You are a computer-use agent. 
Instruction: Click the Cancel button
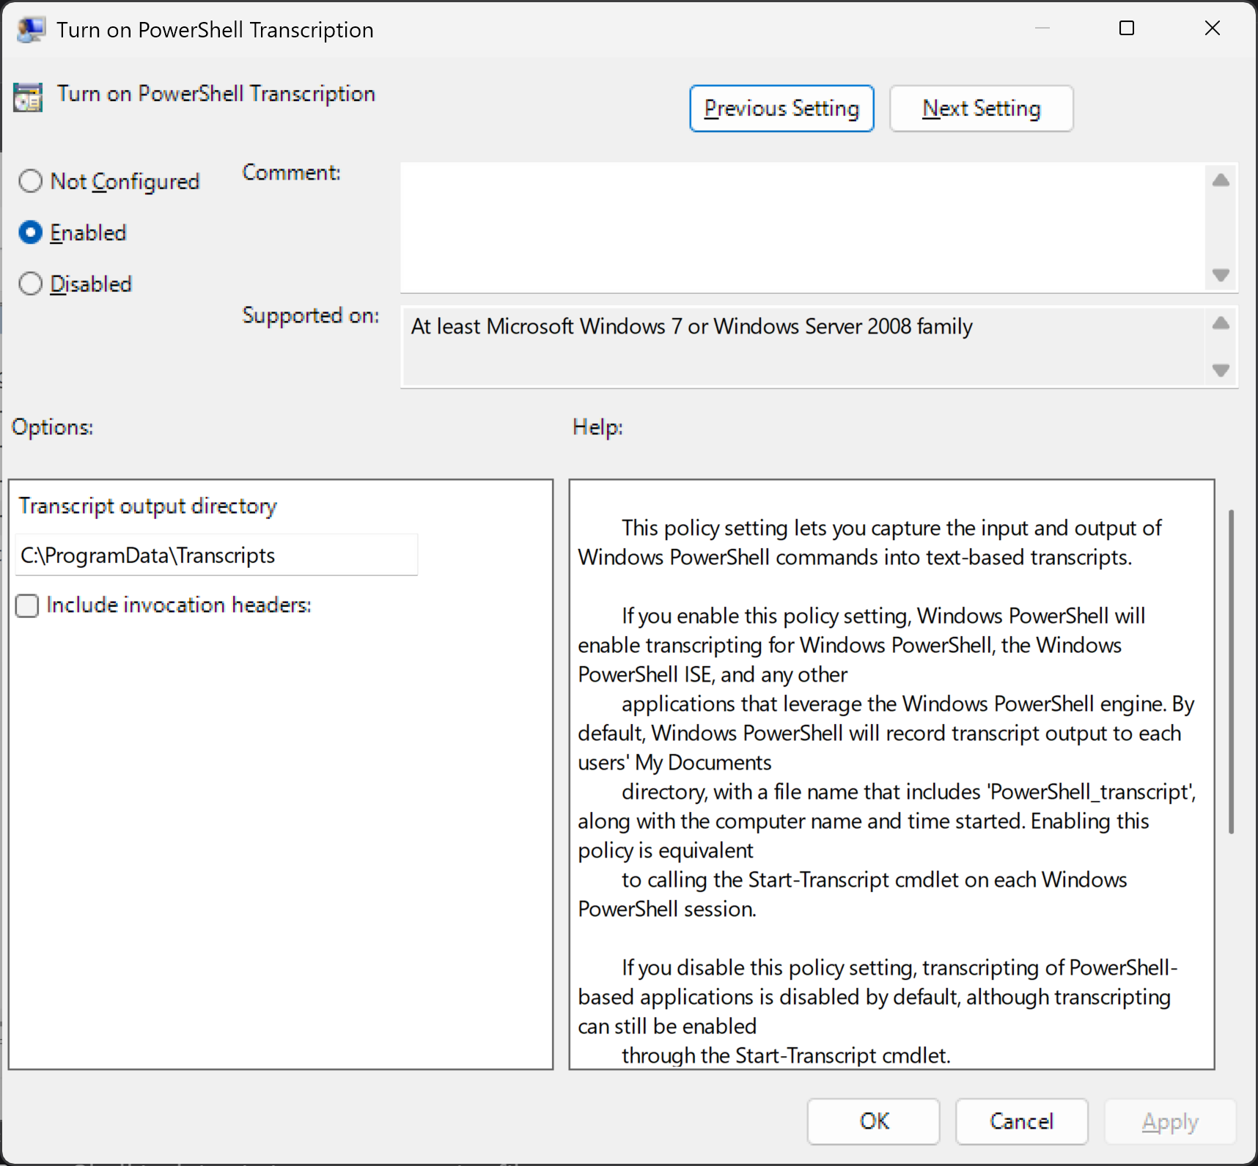click(1022, 1121)
